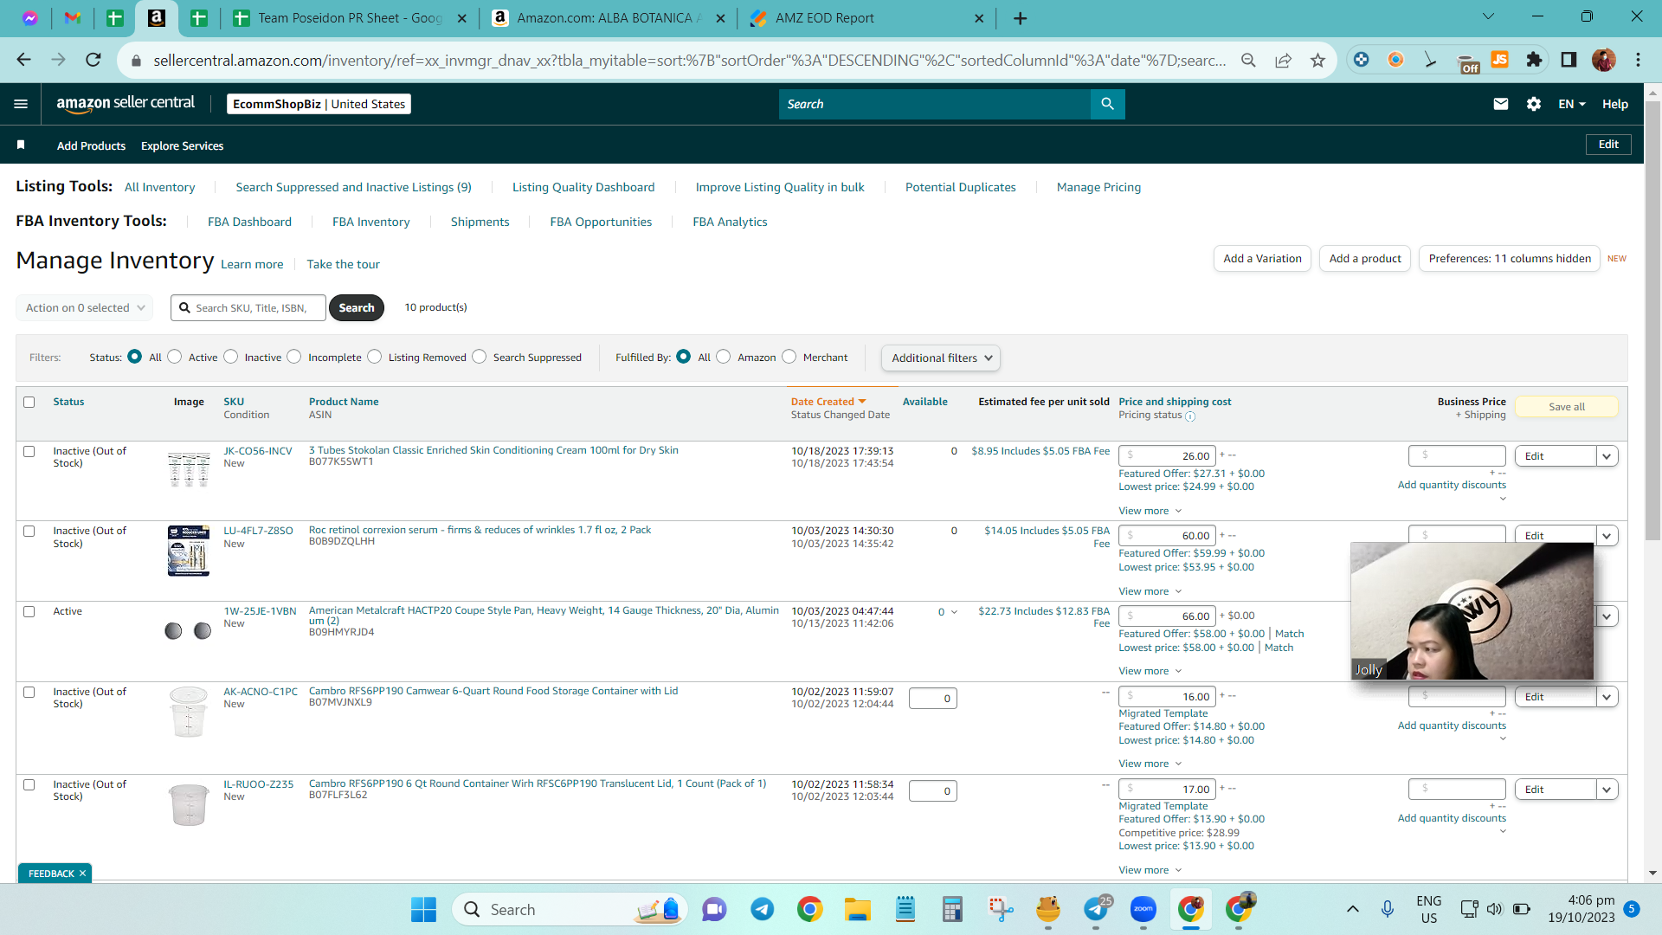The width and height of the screenshot is (1662, 935).
Task: Switch to the ALBA BOTANICA Amazon tab
Action: point(609,18)
